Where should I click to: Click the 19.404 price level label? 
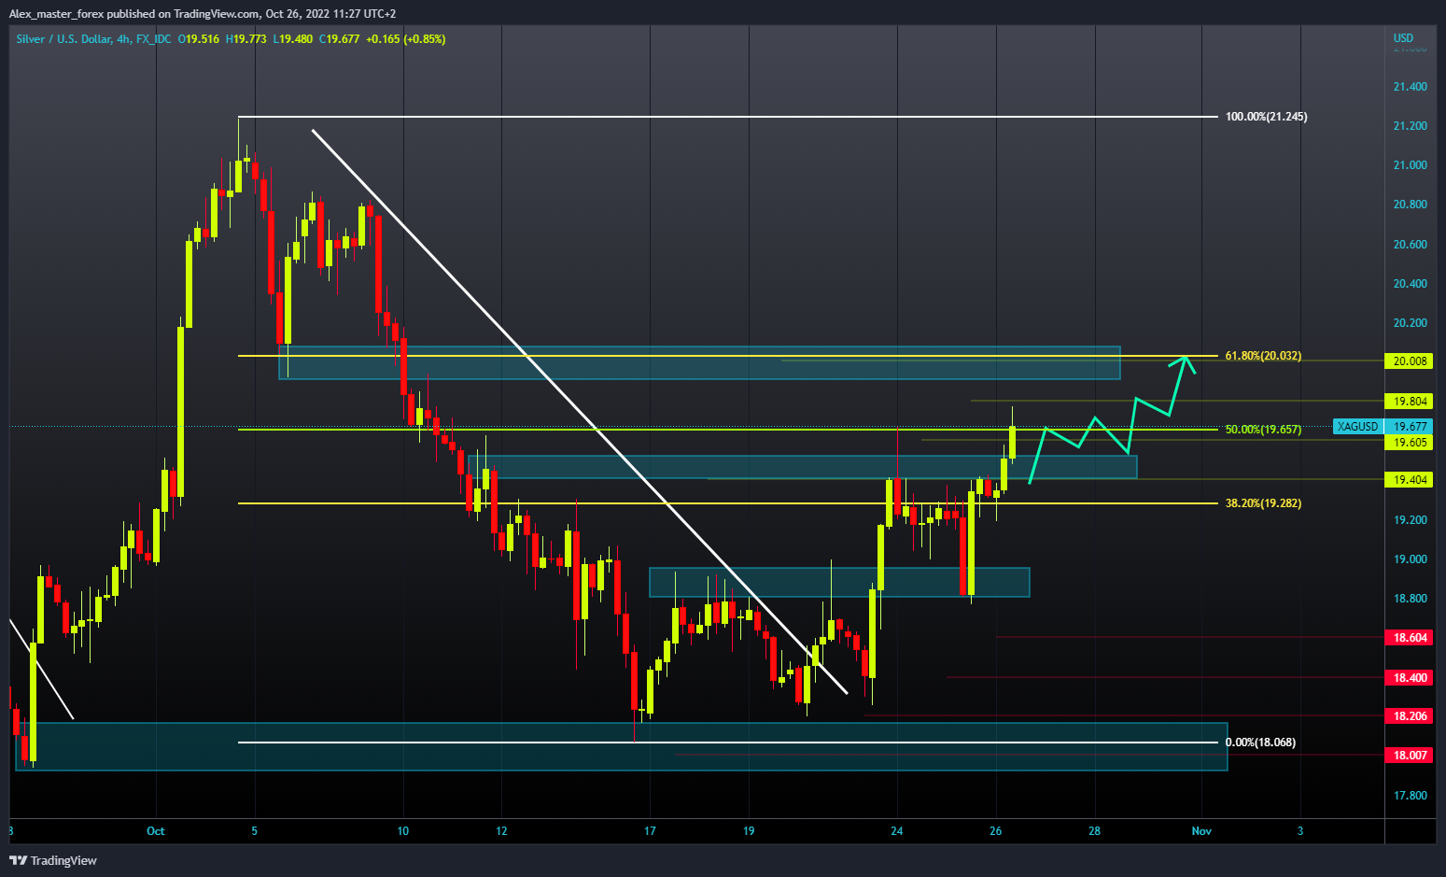click(1410, 480)
